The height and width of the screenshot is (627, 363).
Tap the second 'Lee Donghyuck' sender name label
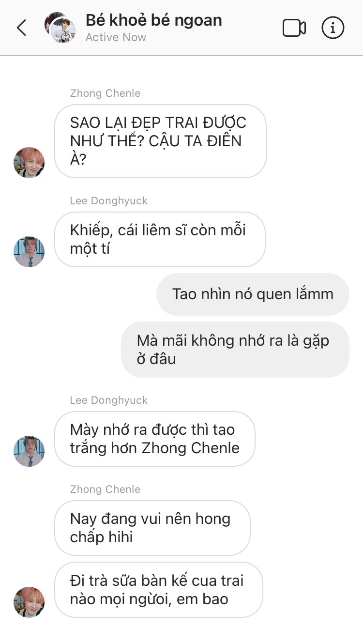[109, 400]
